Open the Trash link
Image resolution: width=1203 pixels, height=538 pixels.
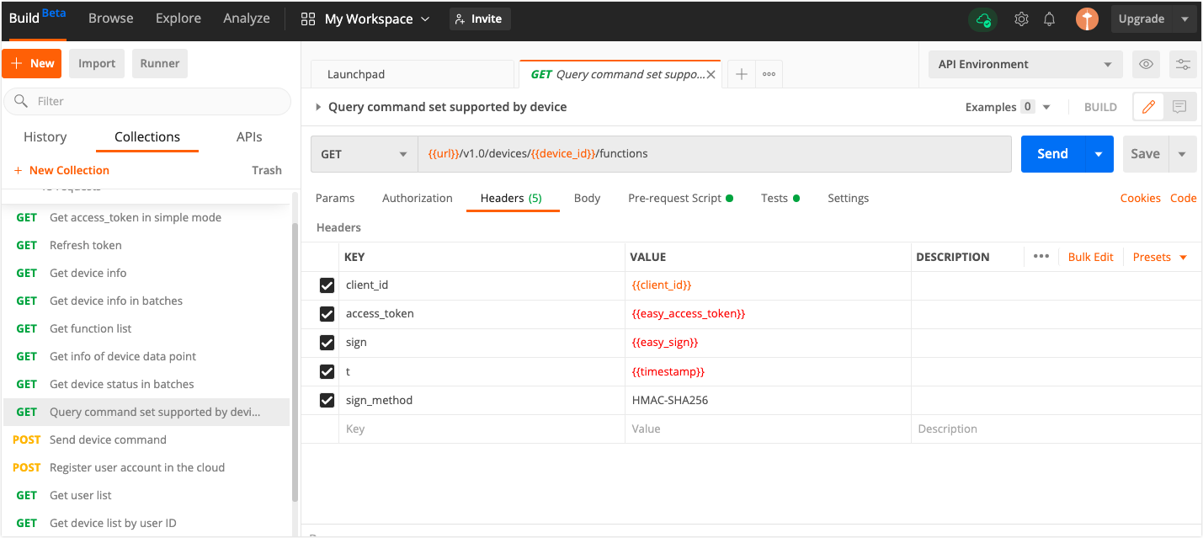[x=267, y=170]
